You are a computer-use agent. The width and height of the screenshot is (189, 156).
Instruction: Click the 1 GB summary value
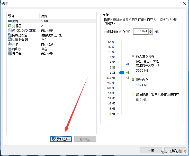(x=44, y=21)
